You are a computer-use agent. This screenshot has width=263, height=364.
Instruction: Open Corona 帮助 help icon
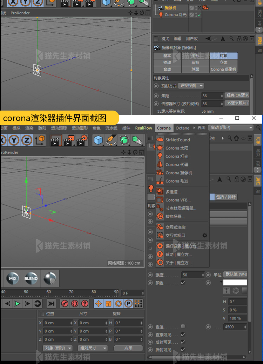[x=160, y=254]
